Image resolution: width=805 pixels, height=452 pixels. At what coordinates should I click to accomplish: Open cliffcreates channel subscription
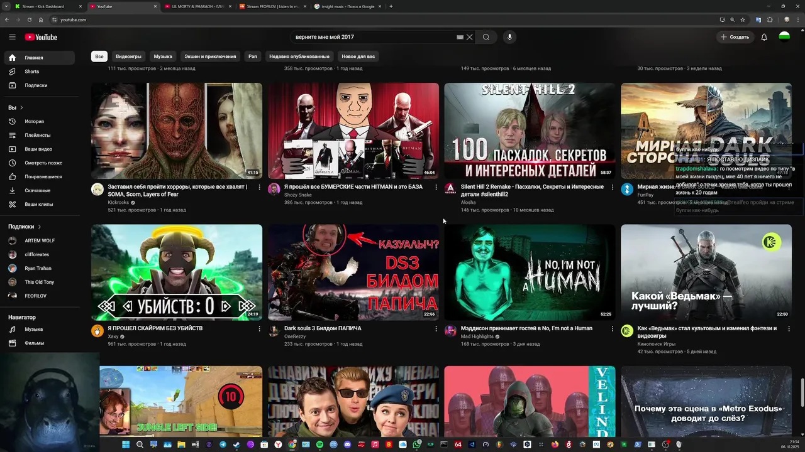39,254
